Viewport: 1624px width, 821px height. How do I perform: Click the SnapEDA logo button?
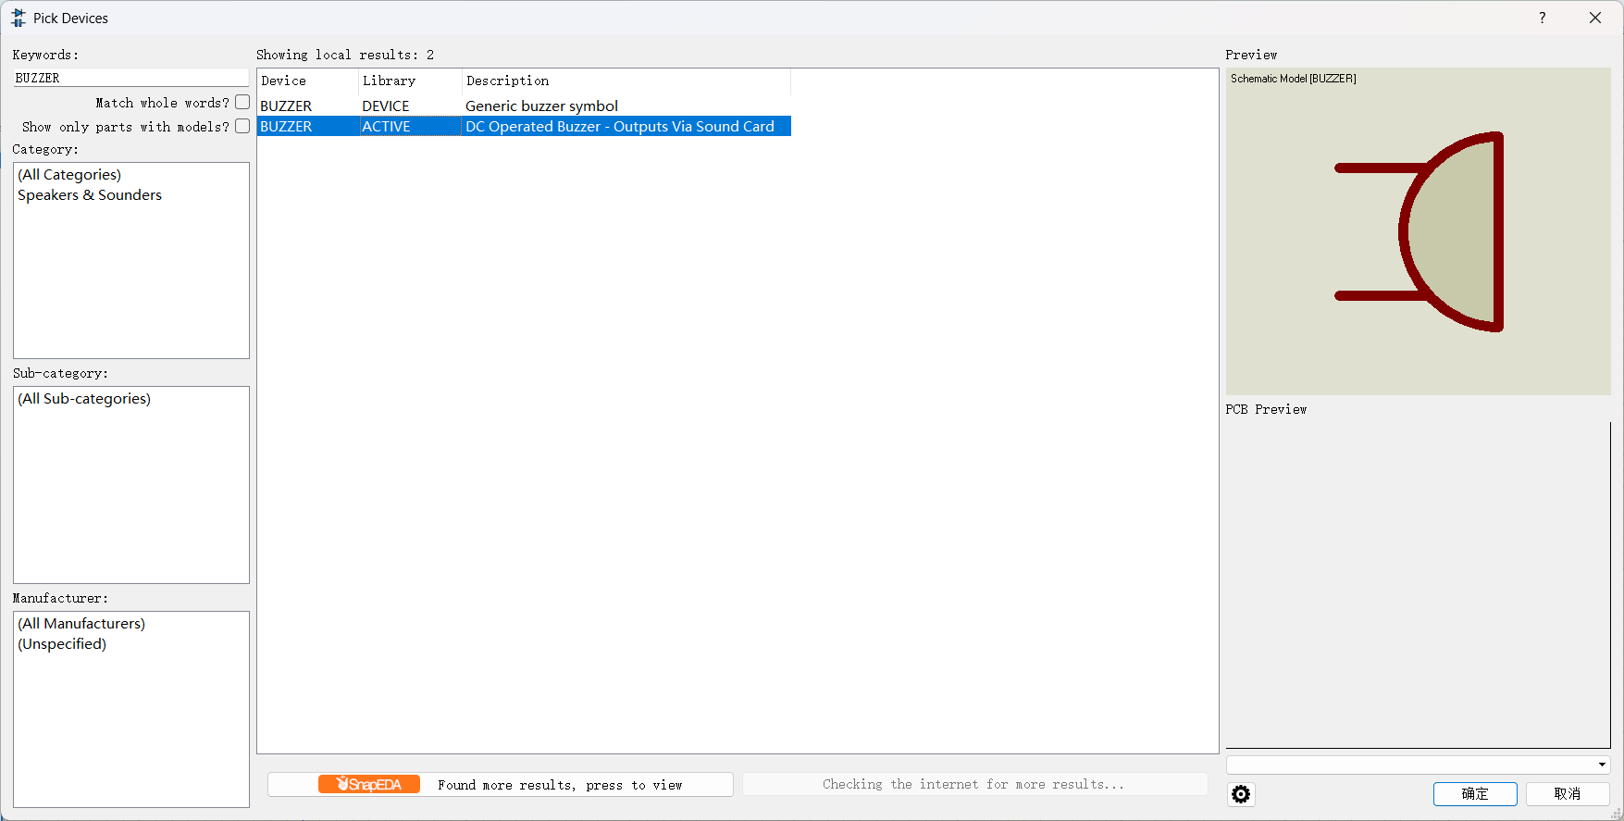(369, 784)
